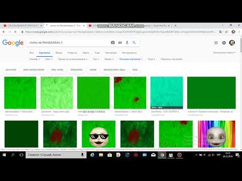Open the Mail envelope icon on the taskbar

153,155
